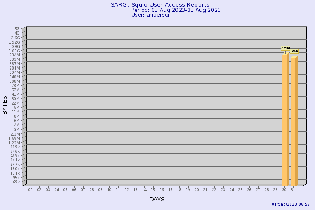Click day 01 on the days axis
Viewport: 315px width, 210px height.
(30, 190)
